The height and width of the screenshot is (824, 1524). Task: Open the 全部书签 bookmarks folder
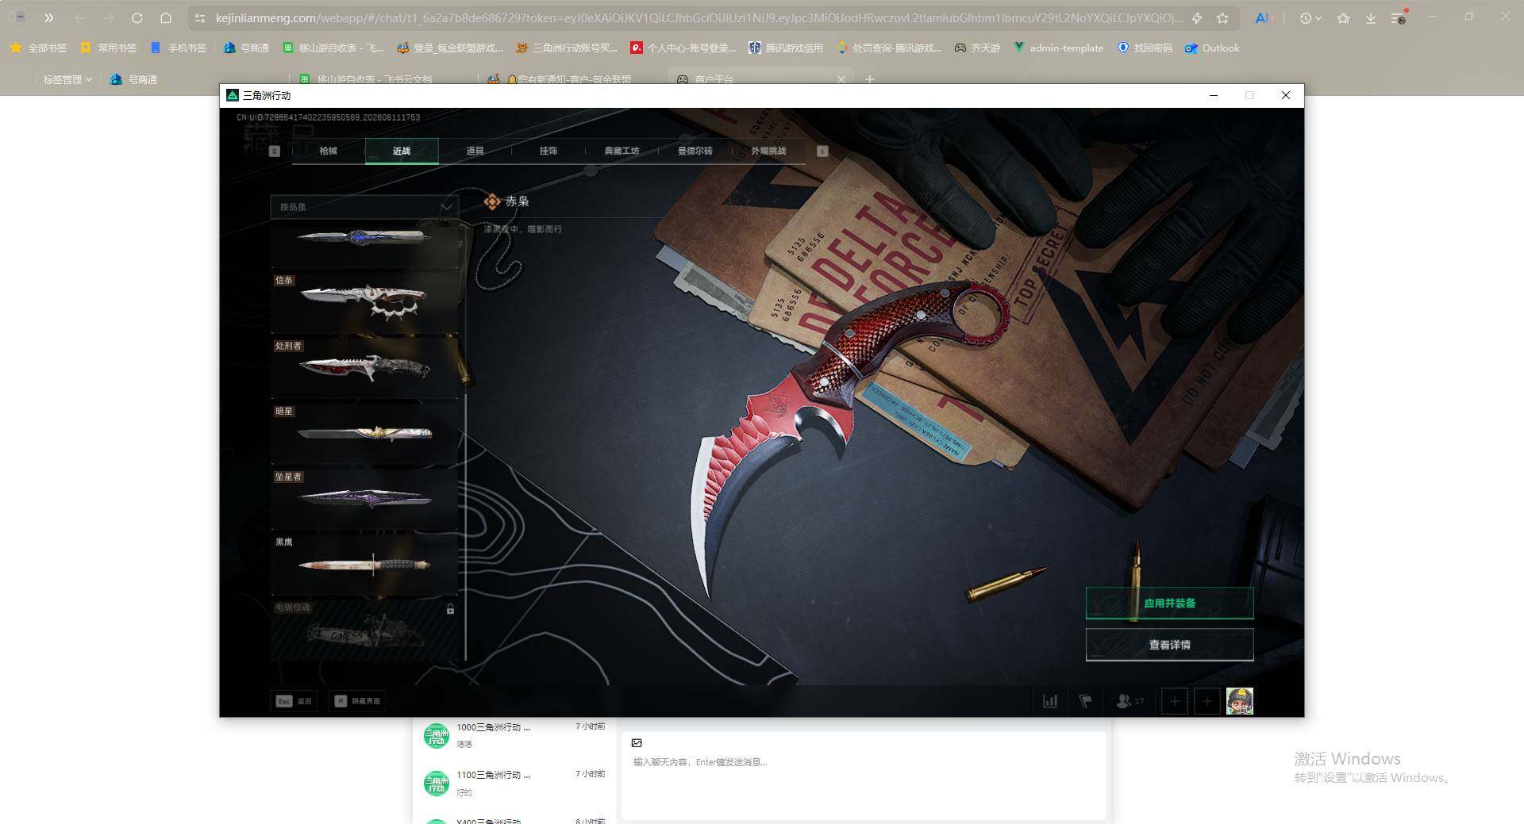point(38,48)
